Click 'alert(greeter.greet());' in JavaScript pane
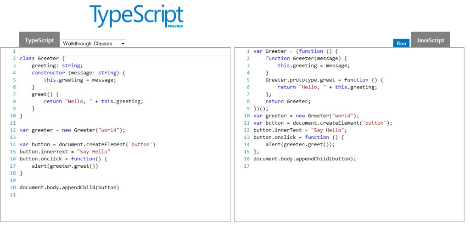 click(x=300, y=144)
